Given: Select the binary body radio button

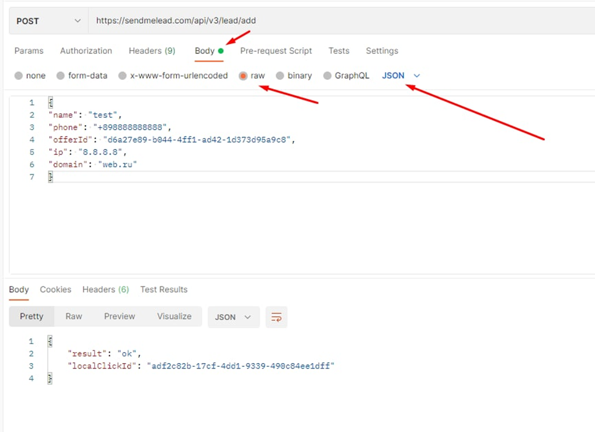Looking at the screenshot, I should 280,76.
